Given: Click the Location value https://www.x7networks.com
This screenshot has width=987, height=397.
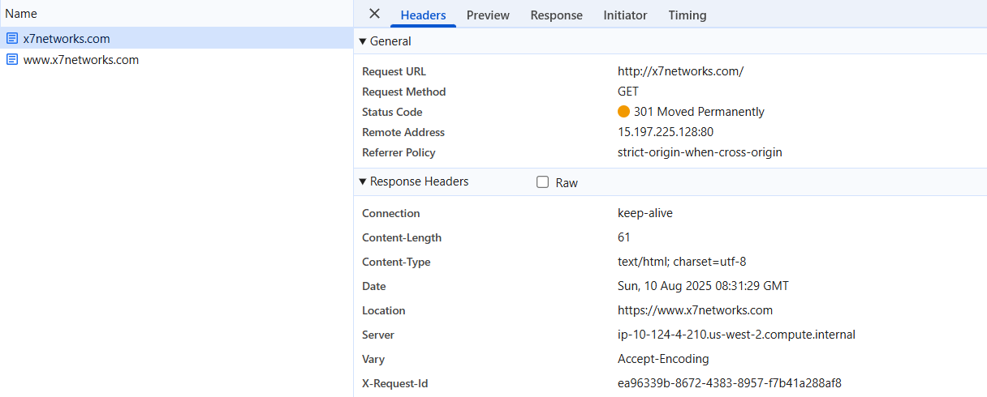Looking at the screenshot, I should 695,310.
